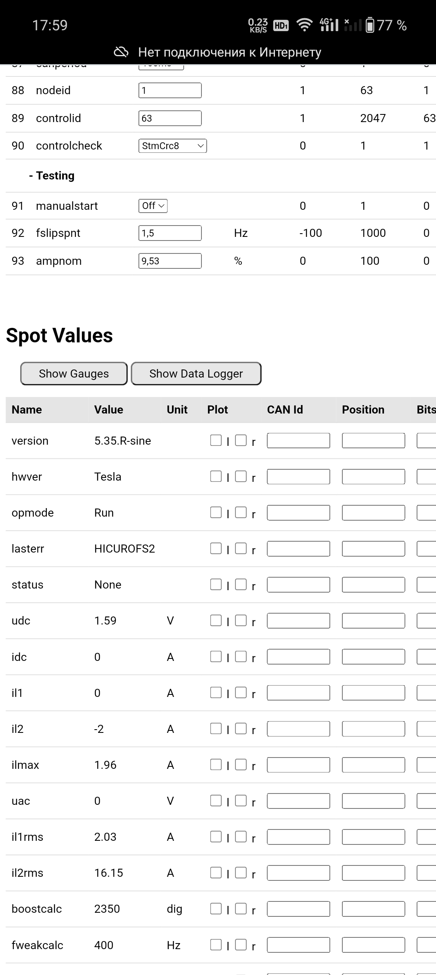Click the Show Gauges button
This screenshot has height=975, width=436.
(x=74, y=374)
